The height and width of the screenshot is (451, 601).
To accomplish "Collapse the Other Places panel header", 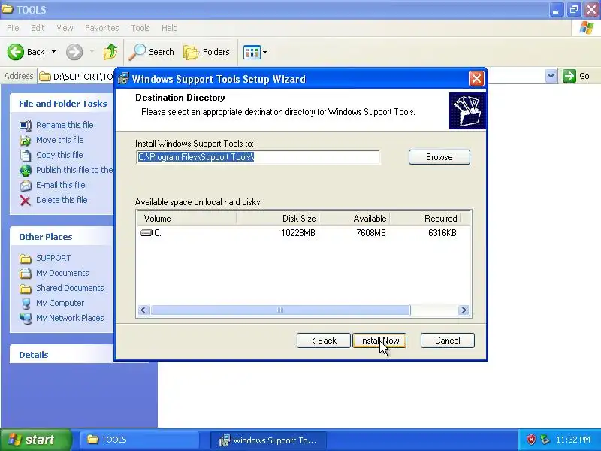I will point(62,237).
